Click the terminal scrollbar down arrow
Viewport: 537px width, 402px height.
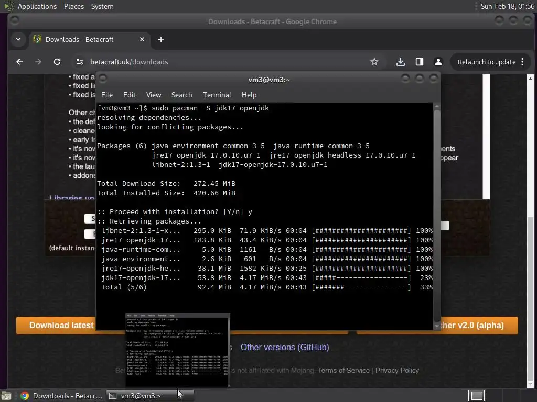coord(437,327)
